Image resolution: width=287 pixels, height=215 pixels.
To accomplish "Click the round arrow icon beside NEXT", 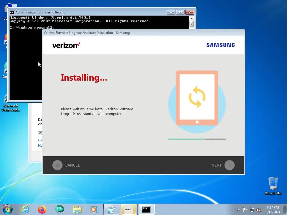I will (230, 165).
